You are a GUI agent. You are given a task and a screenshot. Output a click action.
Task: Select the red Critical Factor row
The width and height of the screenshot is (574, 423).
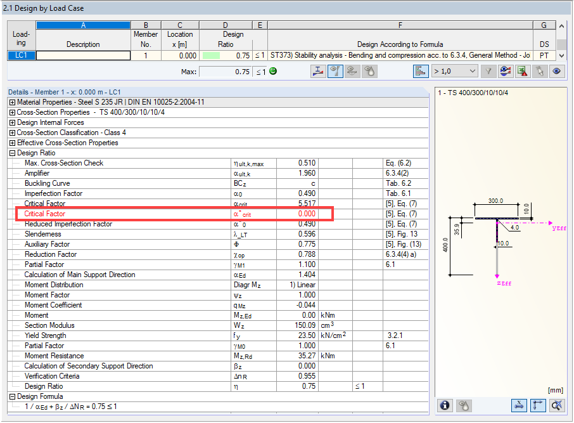pos(218,214)
